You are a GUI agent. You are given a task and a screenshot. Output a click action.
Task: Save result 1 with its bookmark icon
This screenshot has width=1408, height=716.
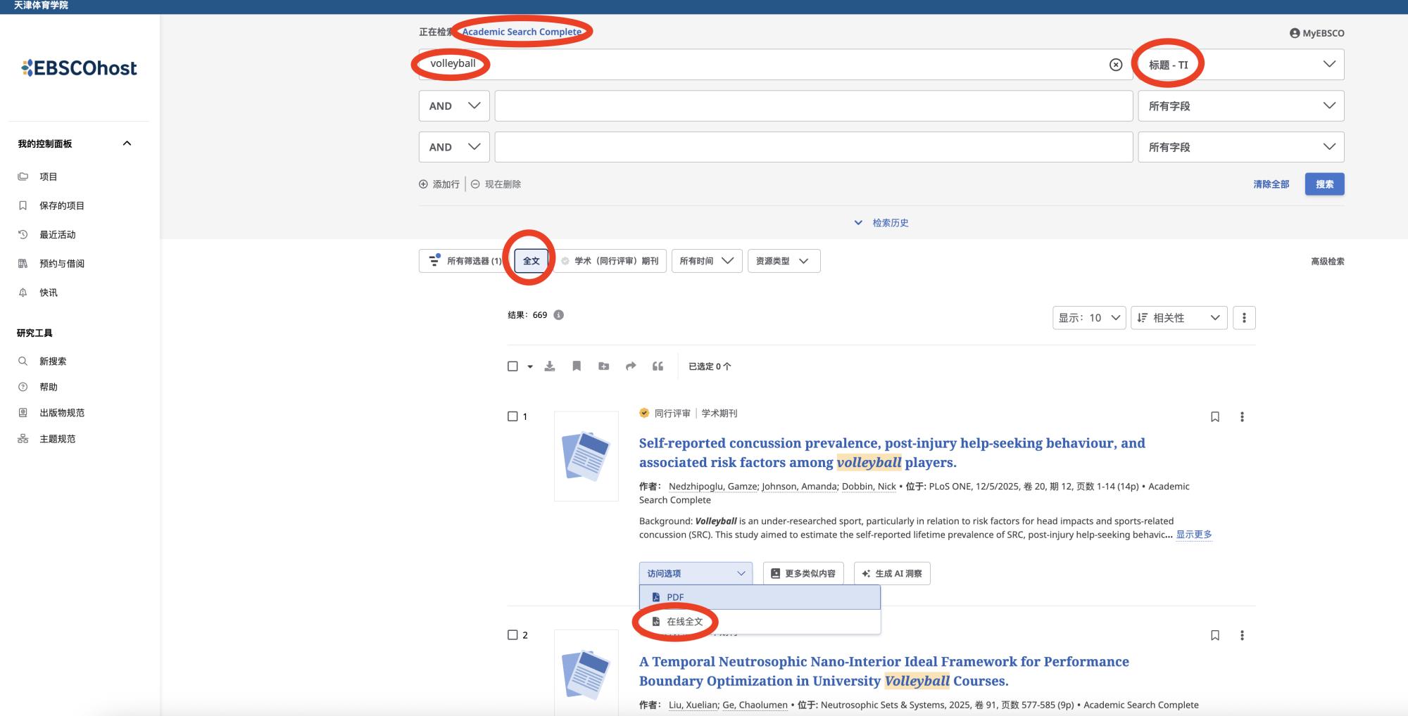1214,417
